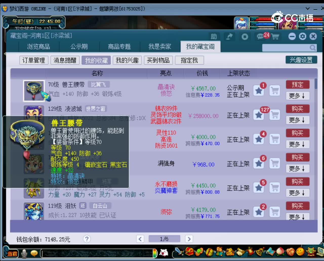Expand 更多 on the ¥4000.00 row
Viewport: 324px width, 261px height.
(x=297, y=144)
